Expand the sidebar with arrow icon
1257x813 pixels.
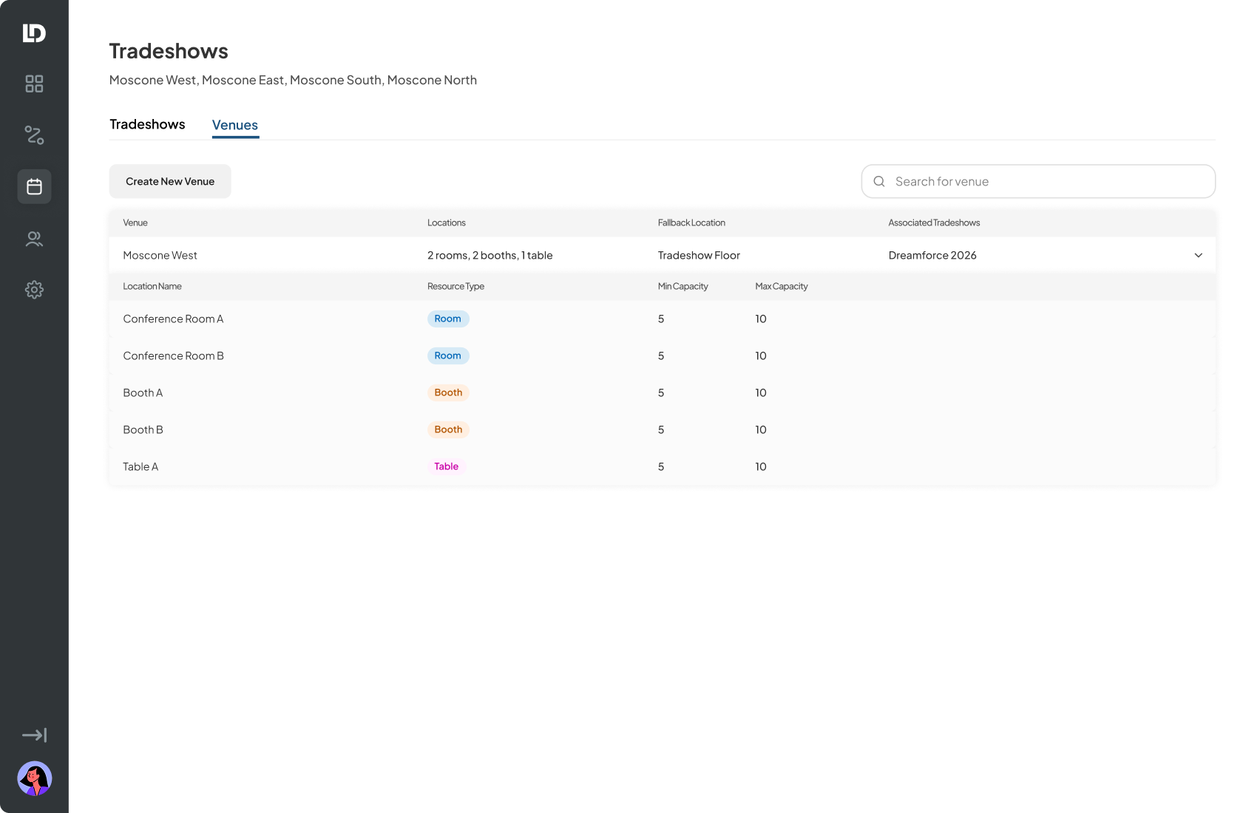34,735
